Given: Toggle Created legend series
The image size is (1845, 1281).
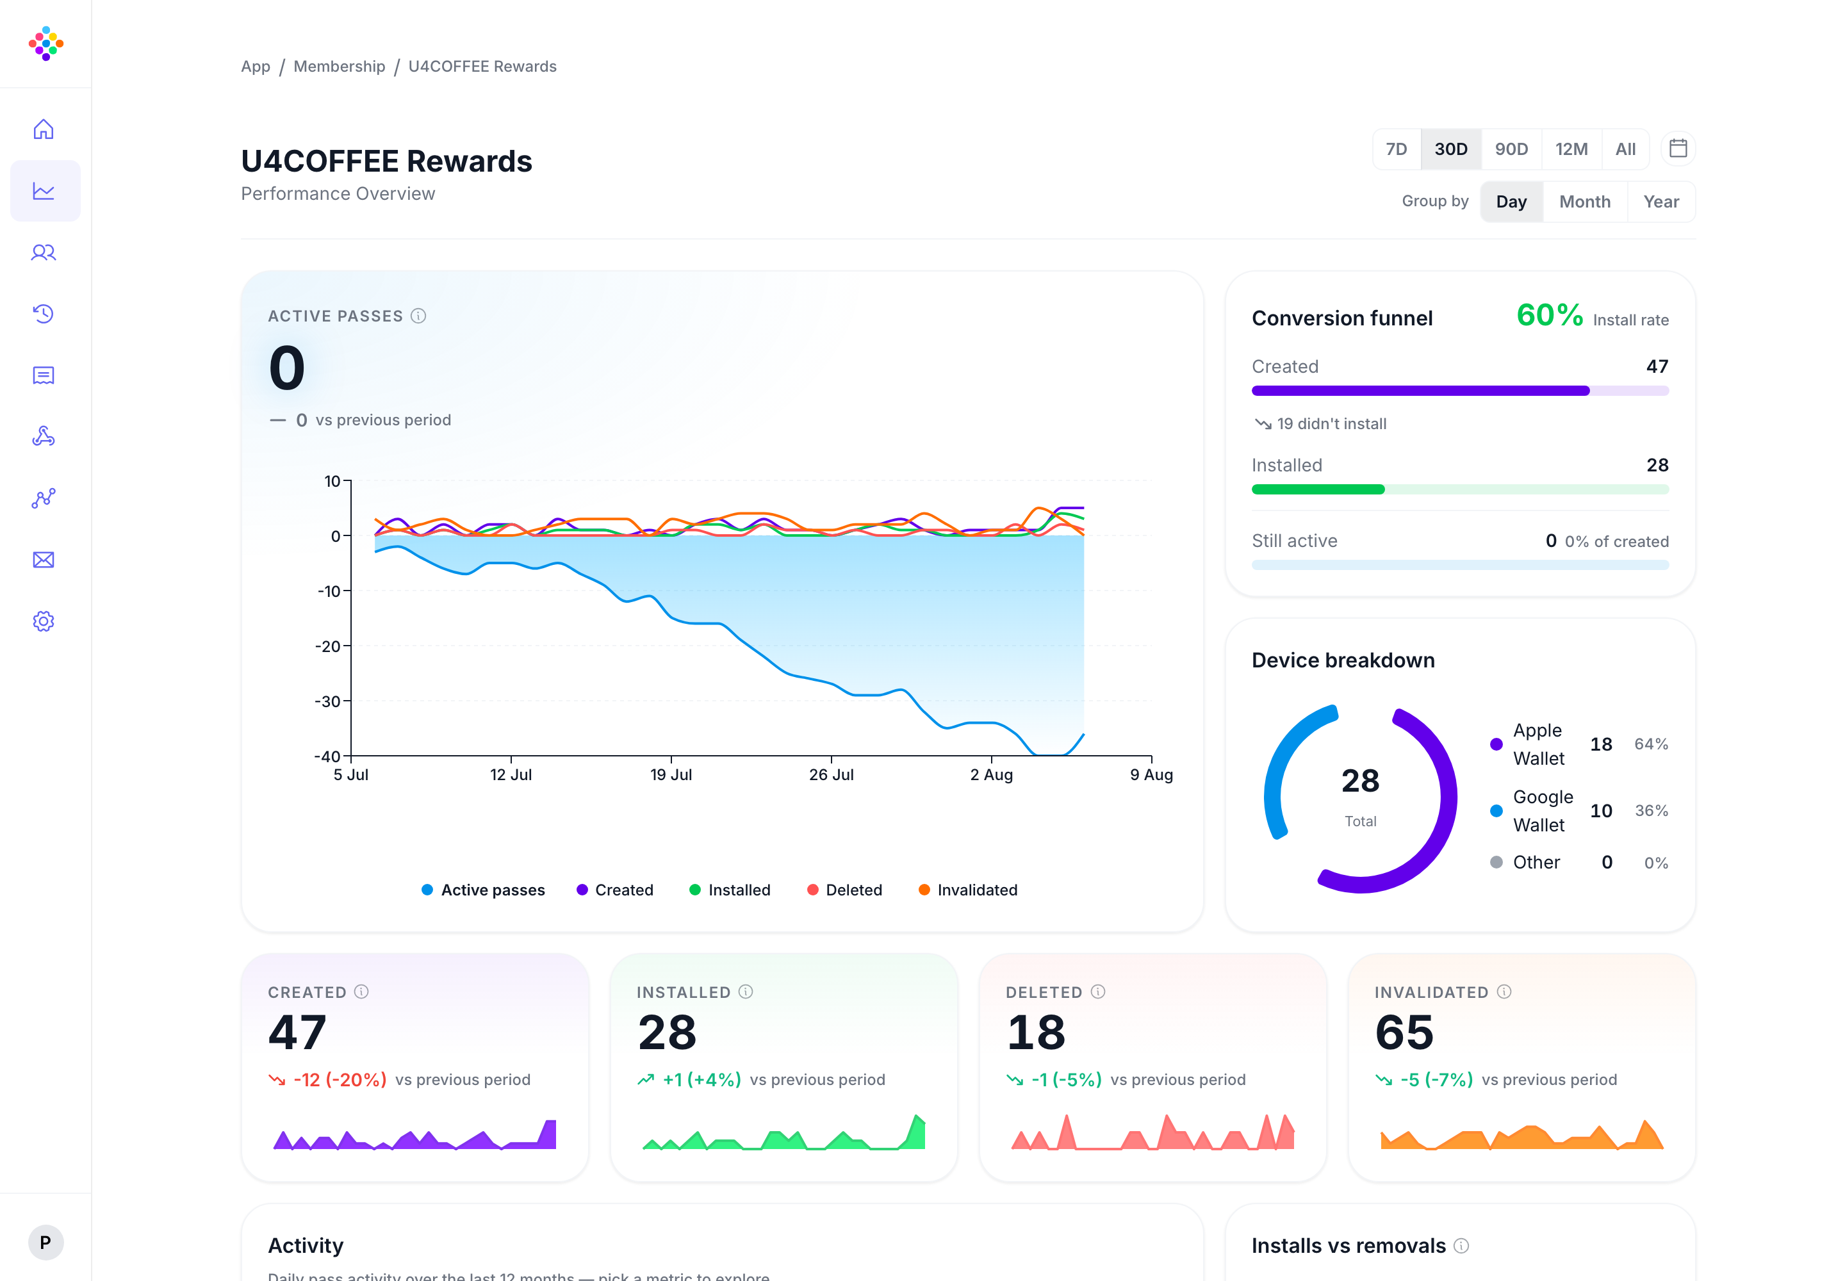Looking at the screenshot, I should 614,889.
